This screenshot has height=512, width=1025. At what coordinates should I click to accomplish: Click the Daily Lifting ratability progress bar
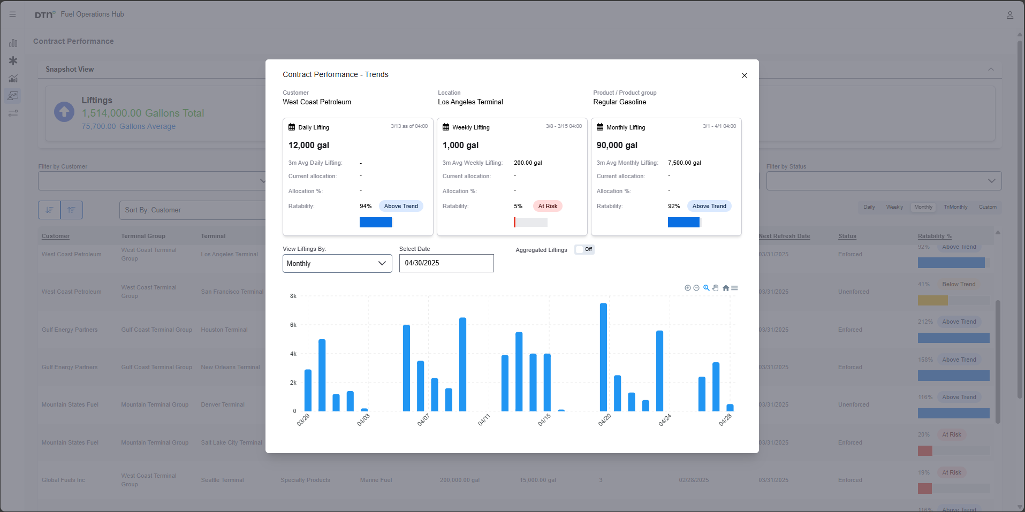376,222
